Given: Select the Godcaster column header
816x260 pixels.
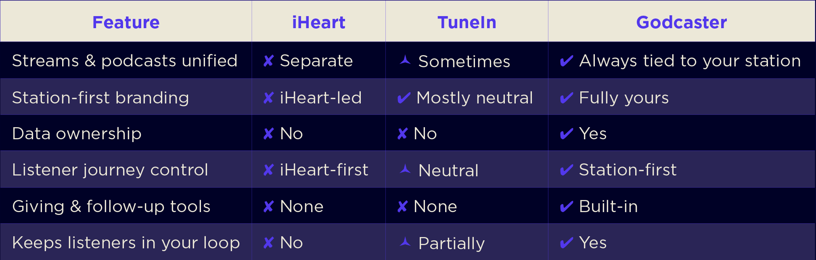Looking at the screenshot, I should tap(681, 22).
